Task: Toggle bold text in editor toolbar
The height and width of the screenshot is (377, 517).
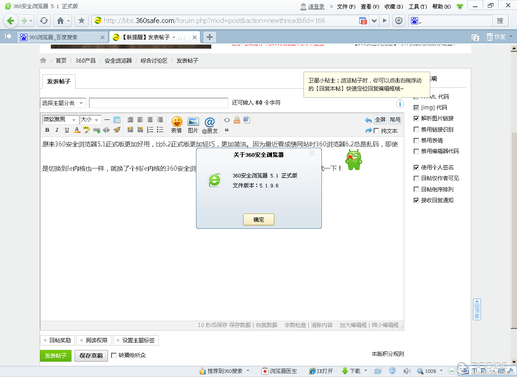Action: [x=47, y=130]
